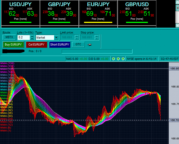Increase Limit price with the up arrow
179x144 pixels.
(x=76, y=36)
